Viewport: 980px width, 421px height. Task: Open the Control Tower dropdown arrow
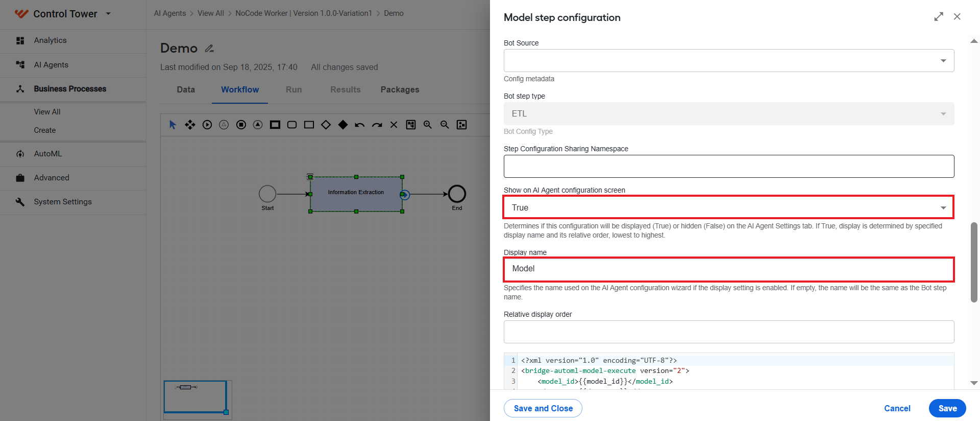click(x=108, y=14)
